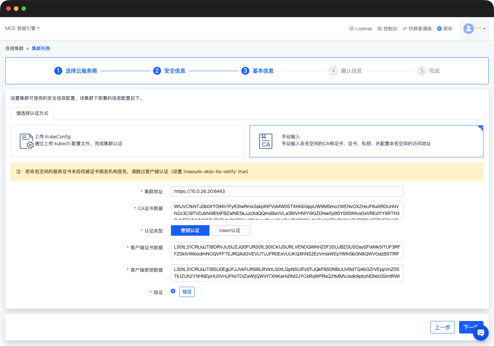Open the chat support bubble icon

[480, 333]
